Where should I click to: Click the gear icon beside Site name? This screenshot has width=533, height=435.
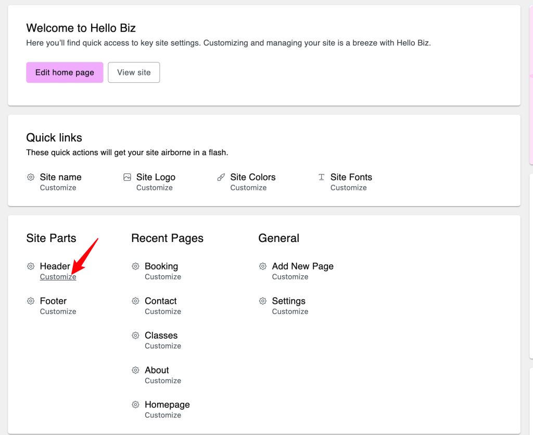[x=31, y=177]
